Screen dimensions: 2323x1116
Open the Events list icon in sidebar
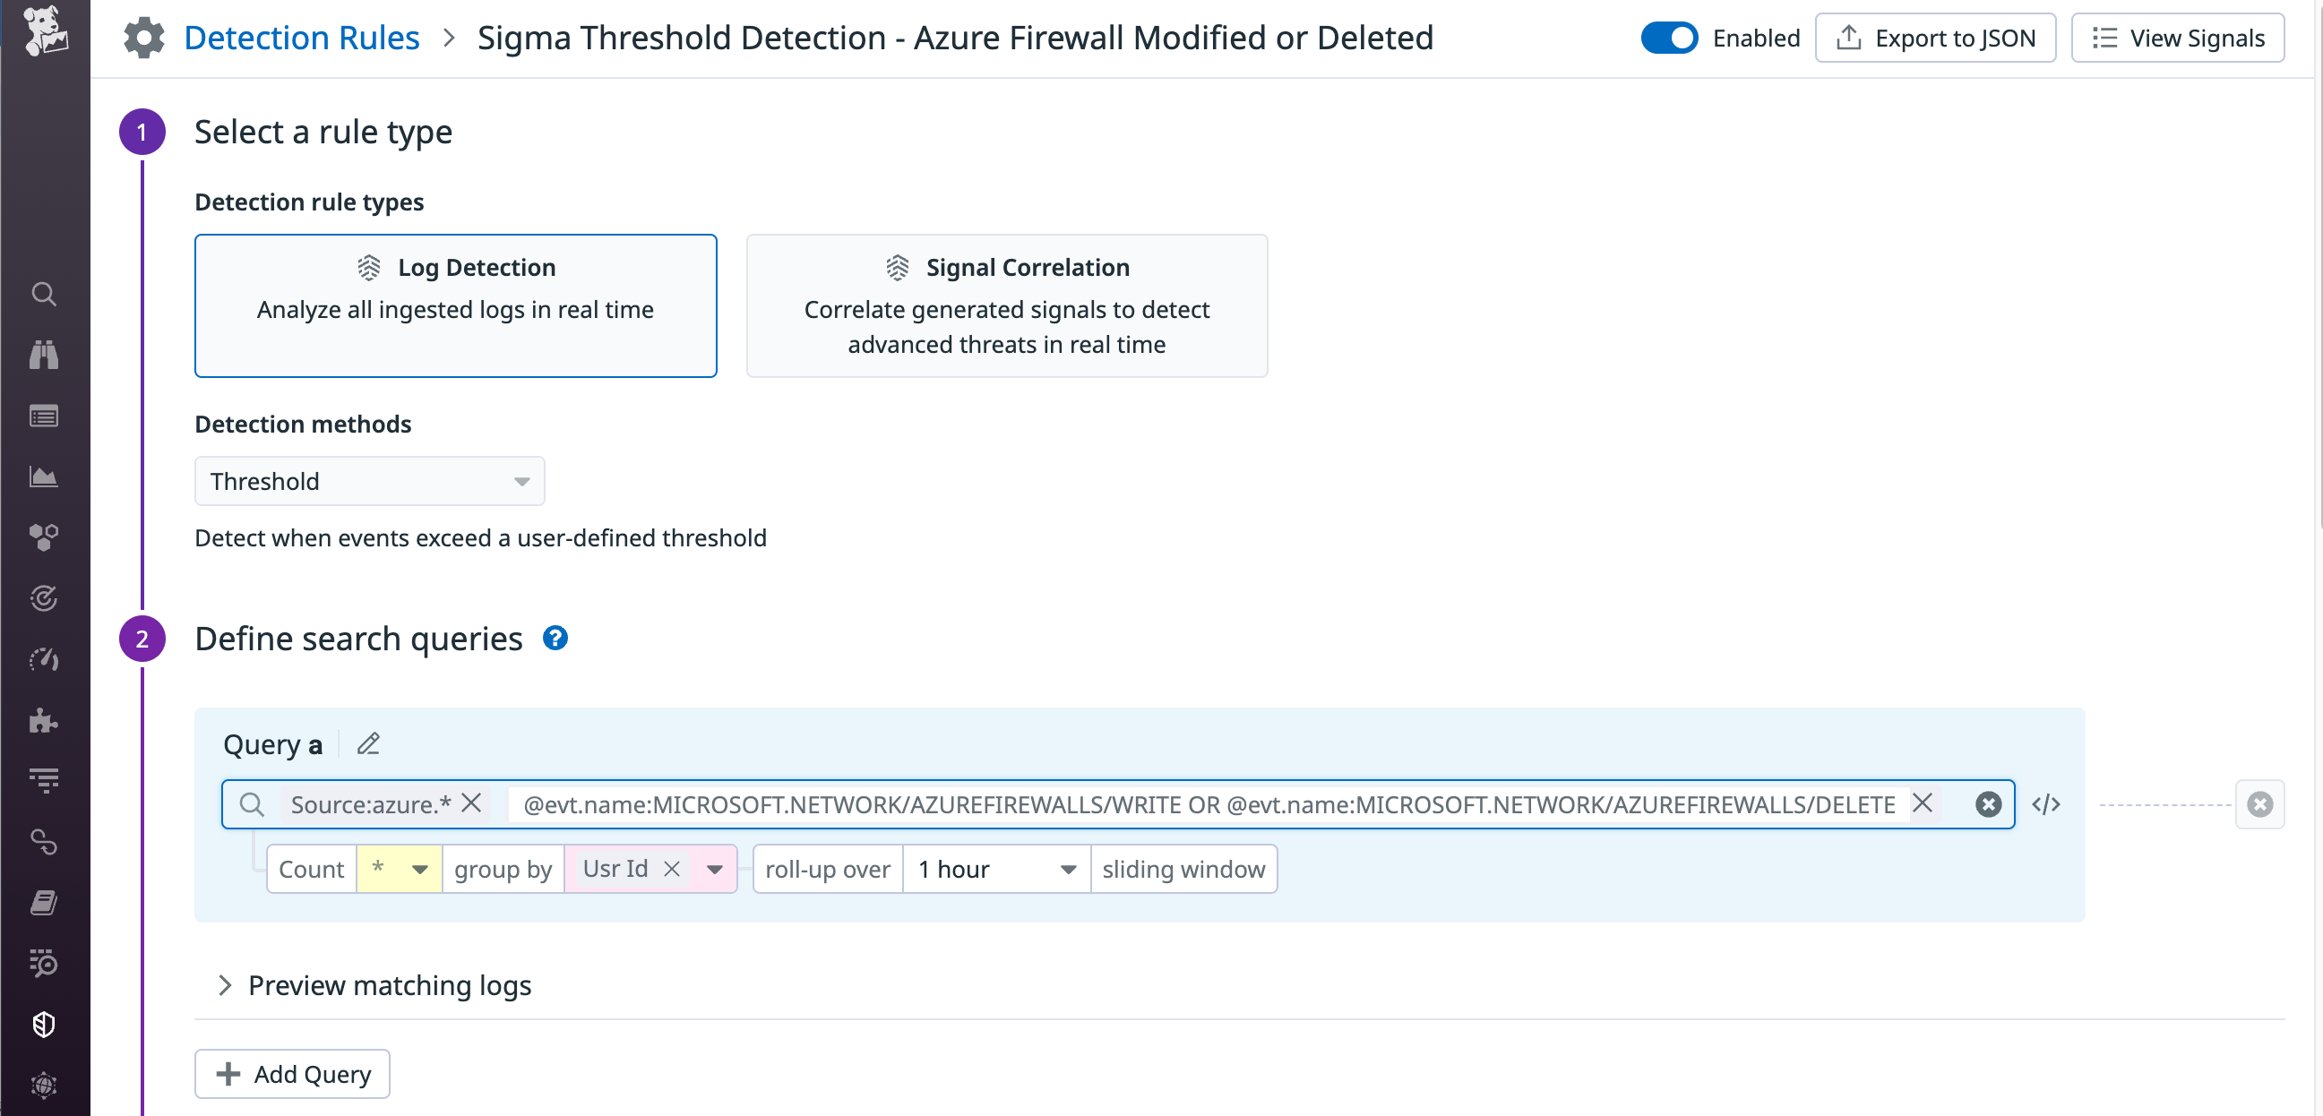click(43, 416)
